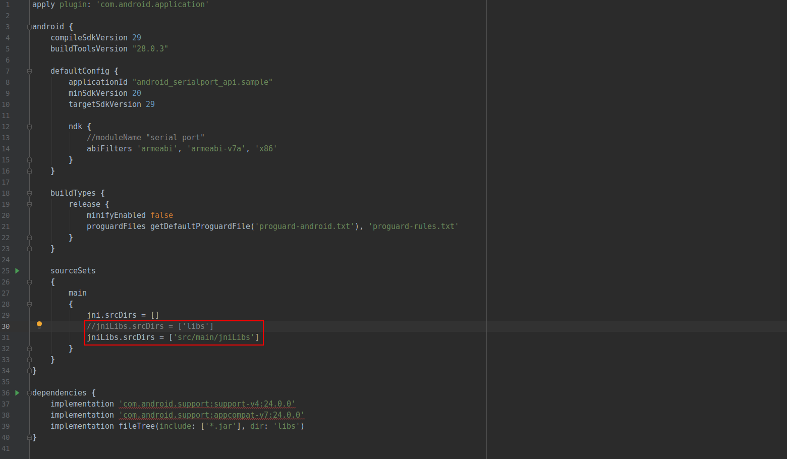Click the fold end marker on line 16
787x459 pixels.
coord(29,171)
